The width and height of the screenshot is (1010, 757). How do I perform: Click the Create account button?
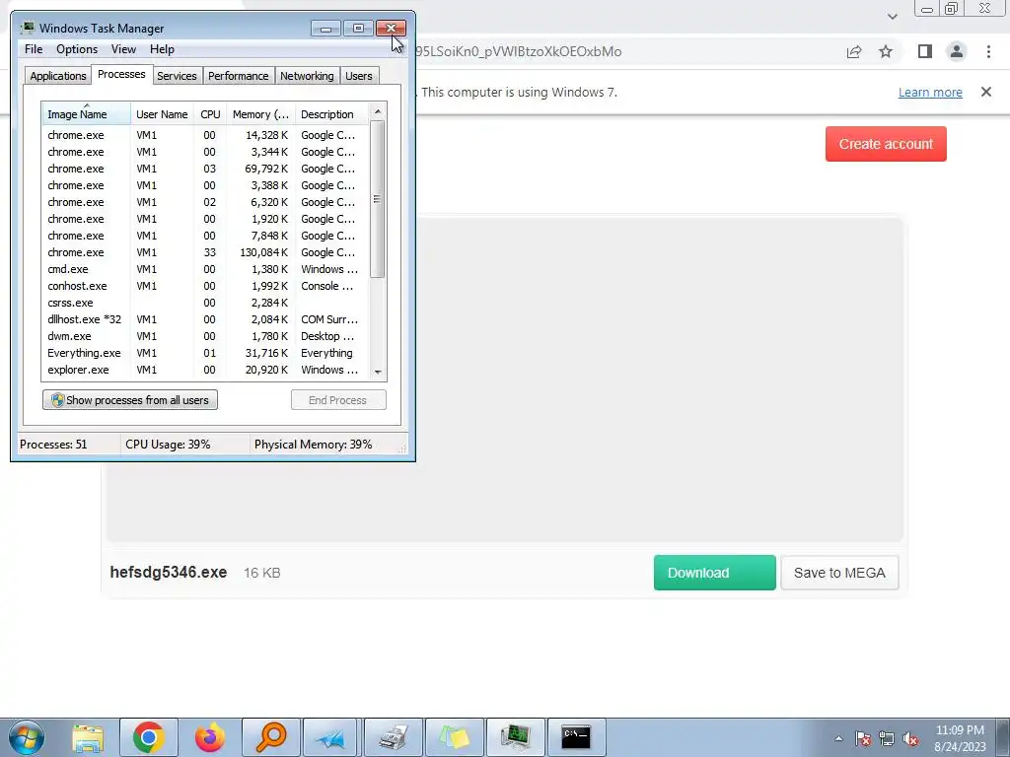[886, 144]
